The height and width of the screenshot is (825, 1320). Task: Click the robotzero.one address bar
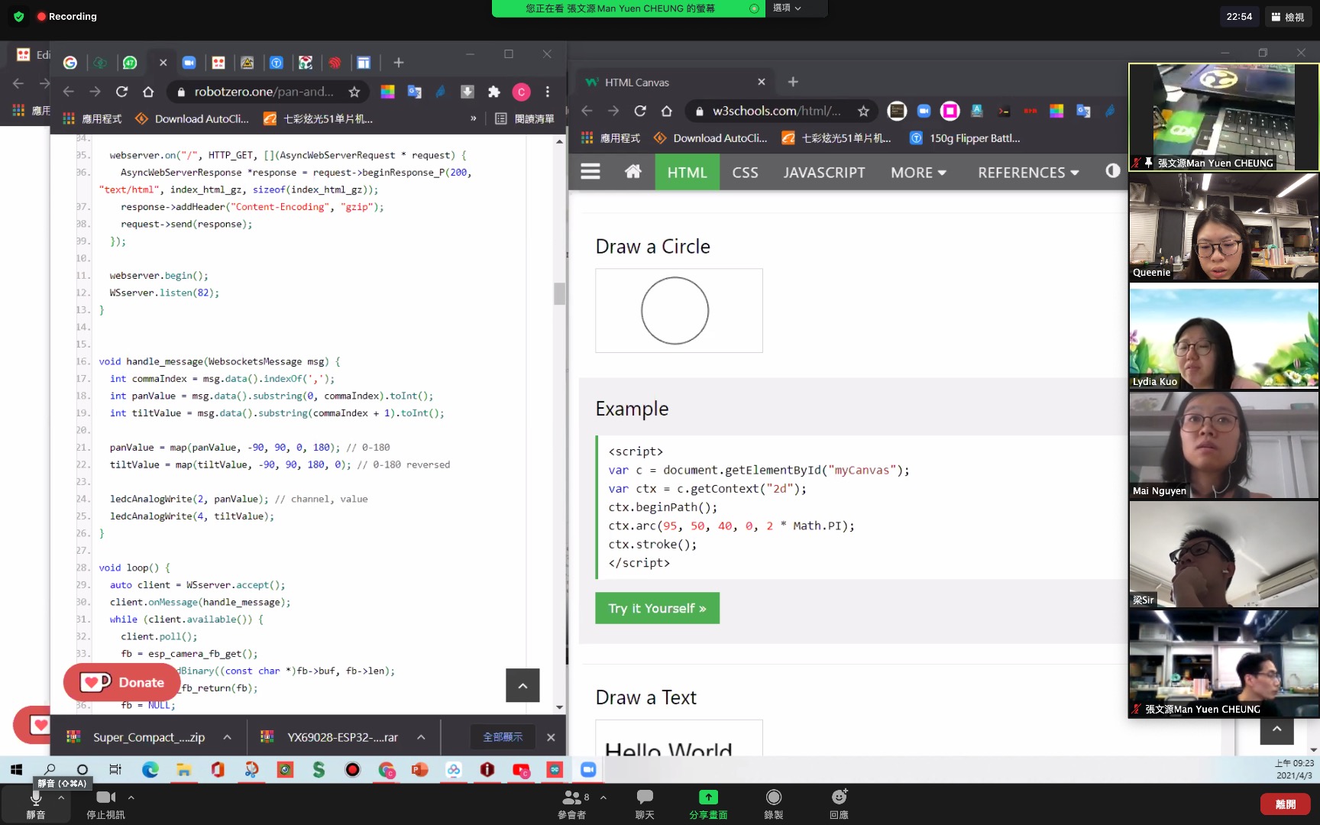[264, 92]
